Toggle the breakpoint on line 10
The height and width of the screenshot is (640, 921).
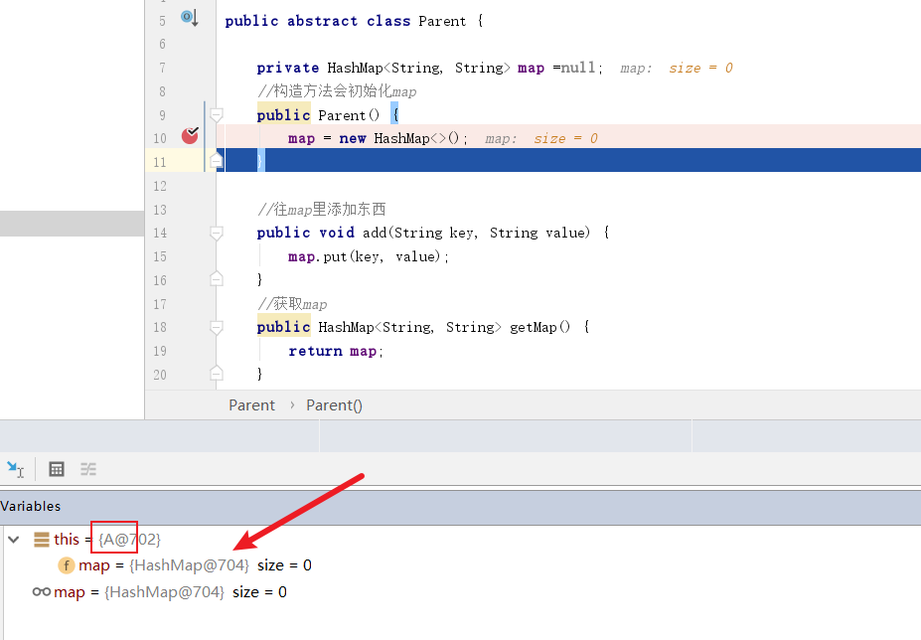[x=190, y=136]
